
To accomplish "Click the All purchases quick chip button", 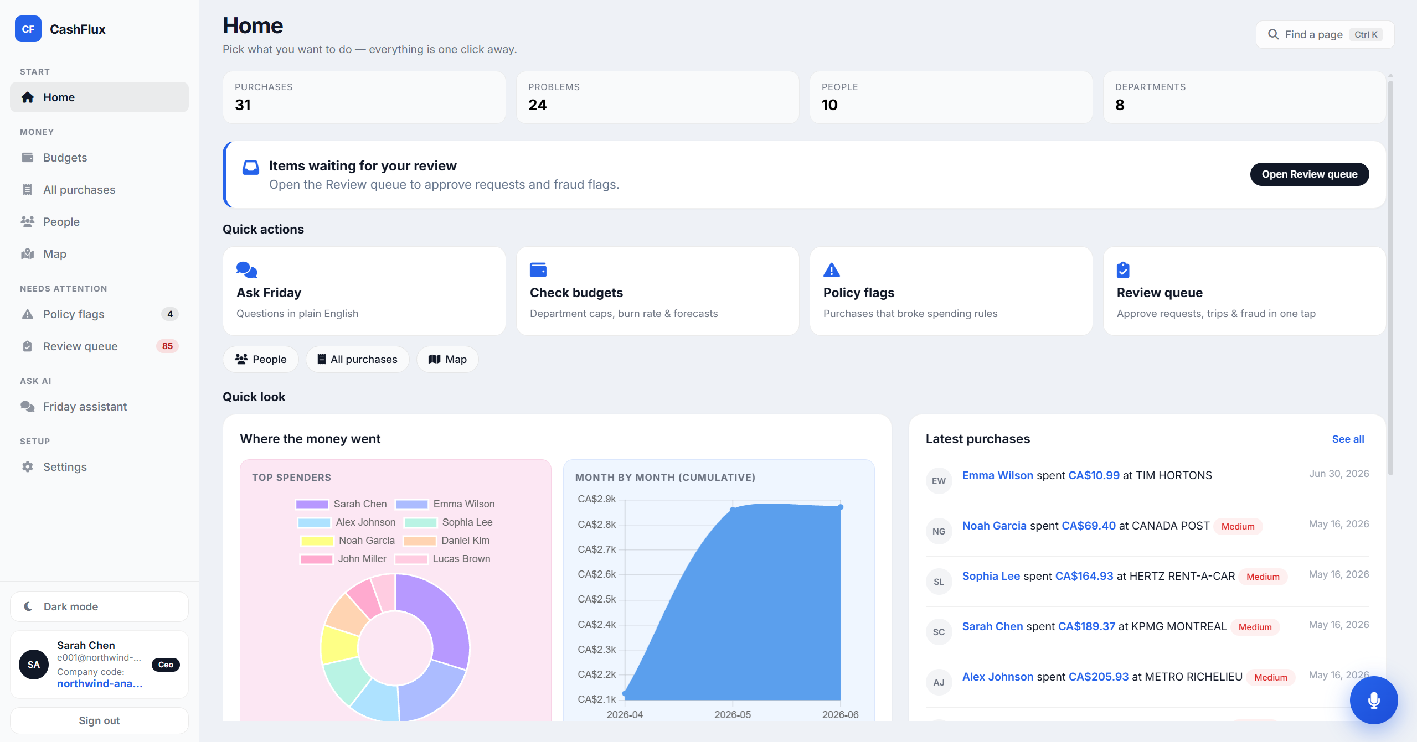I will click(x=357, y=360).
